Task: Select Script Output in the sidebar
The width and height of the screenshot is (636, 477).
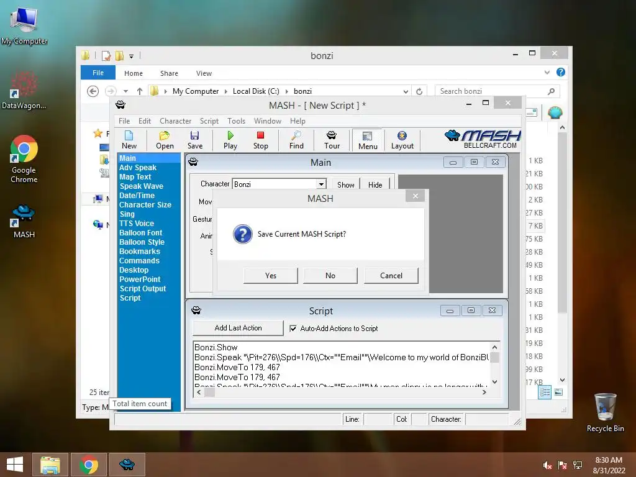Action: pos(143,289)
